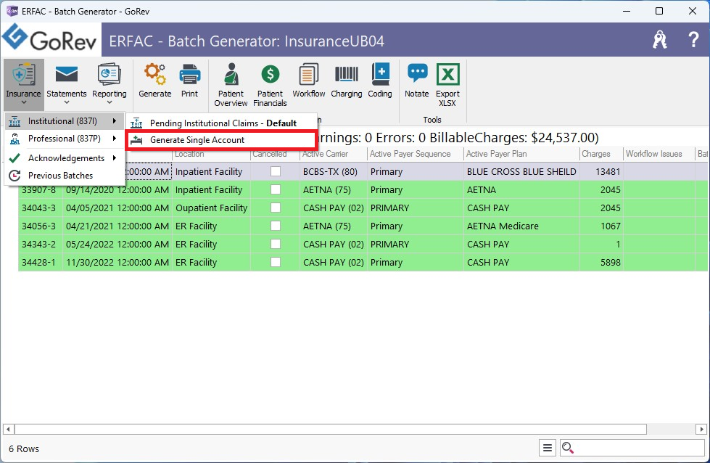Click AETNA Medicare plan cell
Image resolution: width=710 pixels, height=463 pixels.
click(521, 226)
